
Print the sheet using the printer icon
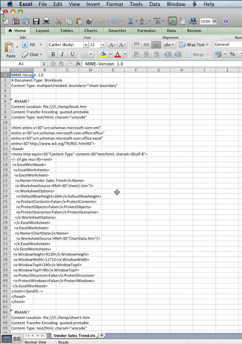(x=46, y=21)
